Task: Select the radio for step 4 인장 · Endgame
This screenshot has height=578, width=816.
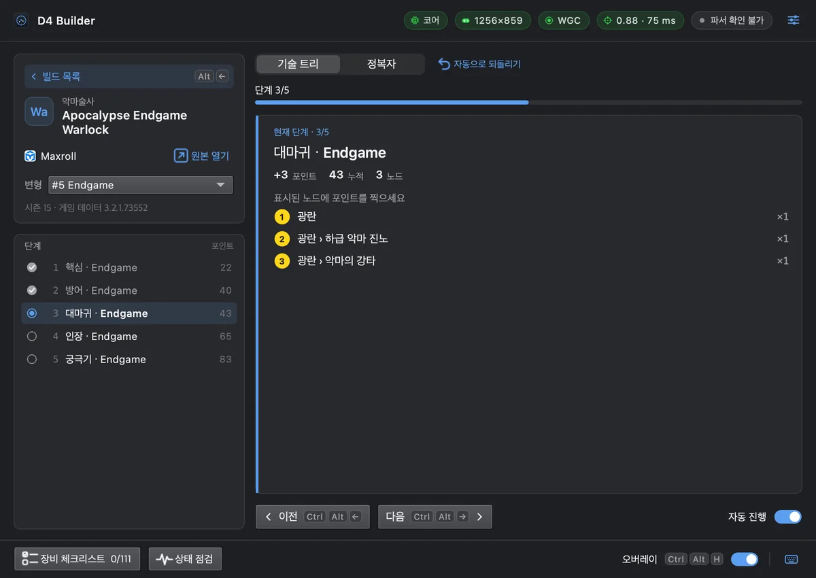Action: point(32,337)
